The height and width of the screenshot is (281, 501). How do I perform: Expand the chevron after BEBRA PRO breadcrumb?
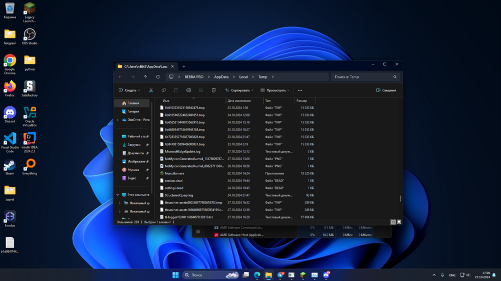pos(209,77)
